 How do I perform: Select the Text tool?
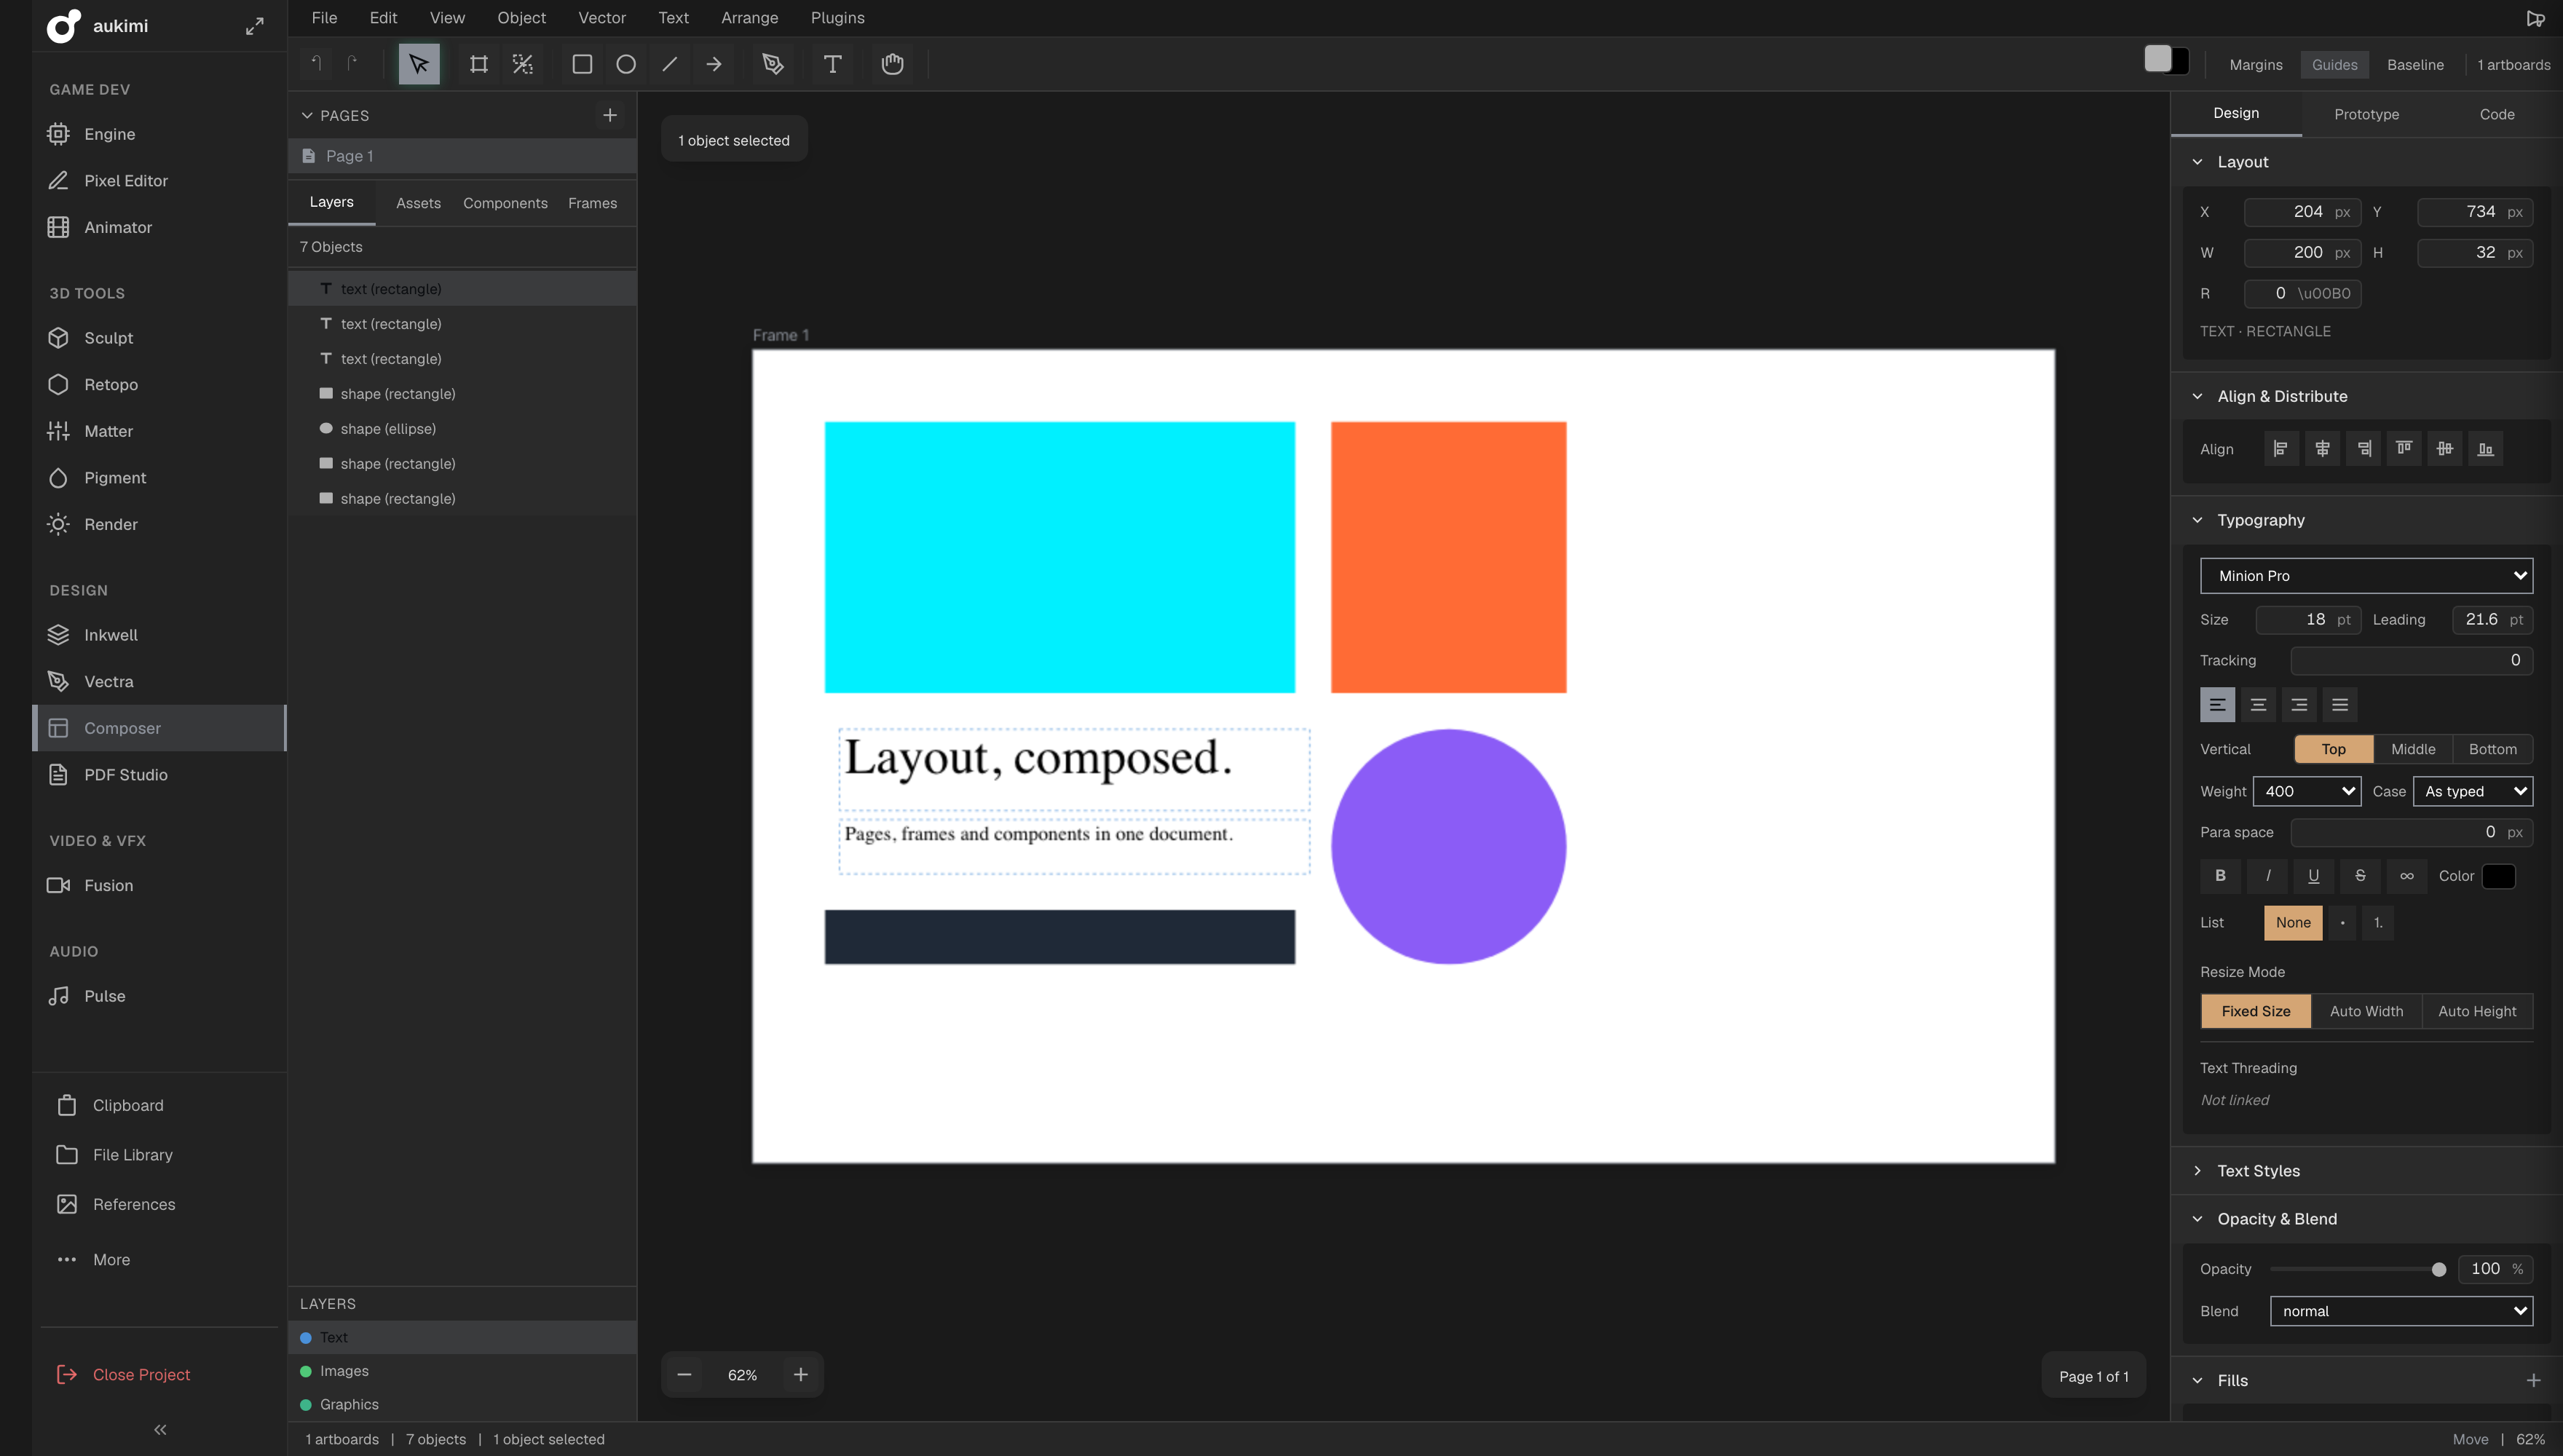[832, 64]
